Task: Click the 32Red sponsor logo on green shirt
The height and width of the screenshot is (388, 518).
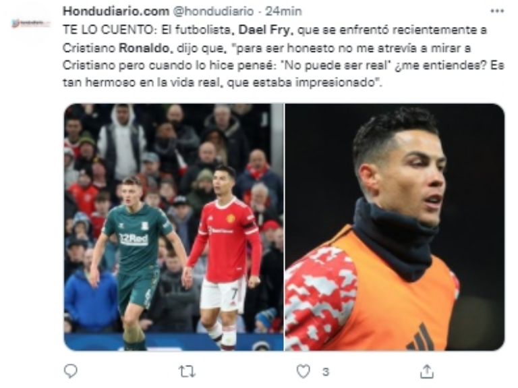Action: pyautogui.click(x=134, y=239)
